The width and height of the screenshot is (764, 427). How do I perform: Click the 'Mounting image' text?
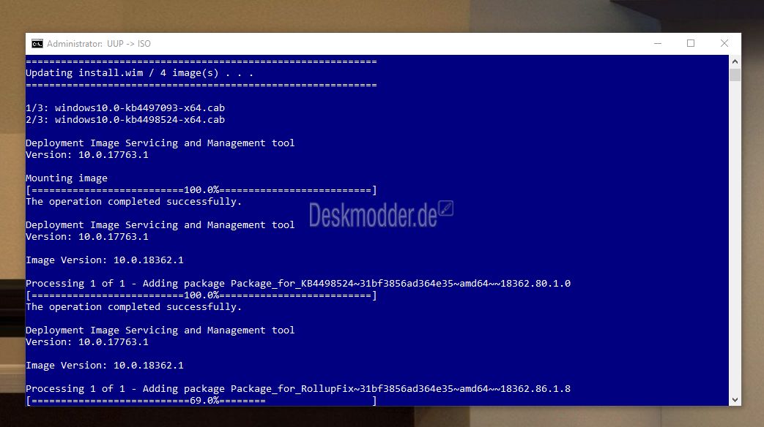click(x=67, y=178)
